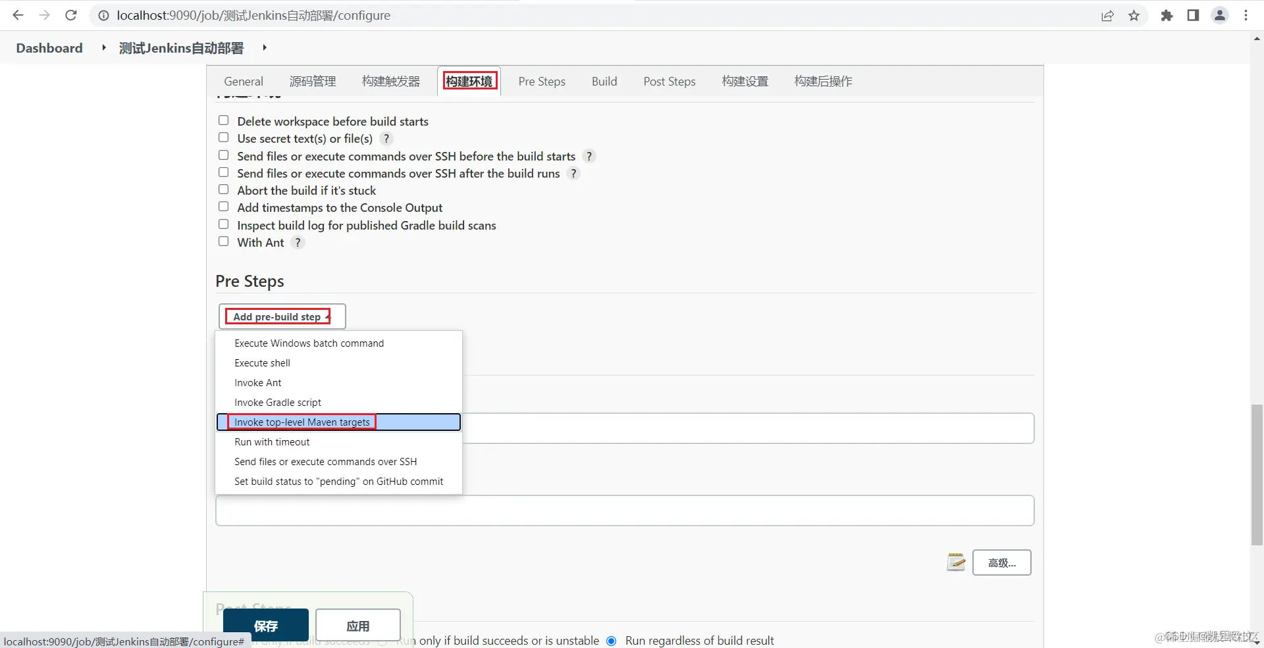Choose Run with timeout
Image resolution: width=1264 pixels, height=648 pixels.
(x=338, y=442)
